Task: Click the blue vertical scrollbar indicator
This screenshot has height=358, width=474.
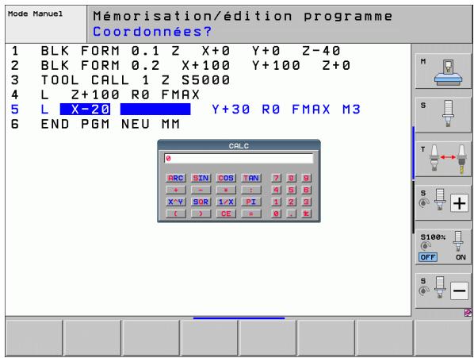Action: point(413,153)
